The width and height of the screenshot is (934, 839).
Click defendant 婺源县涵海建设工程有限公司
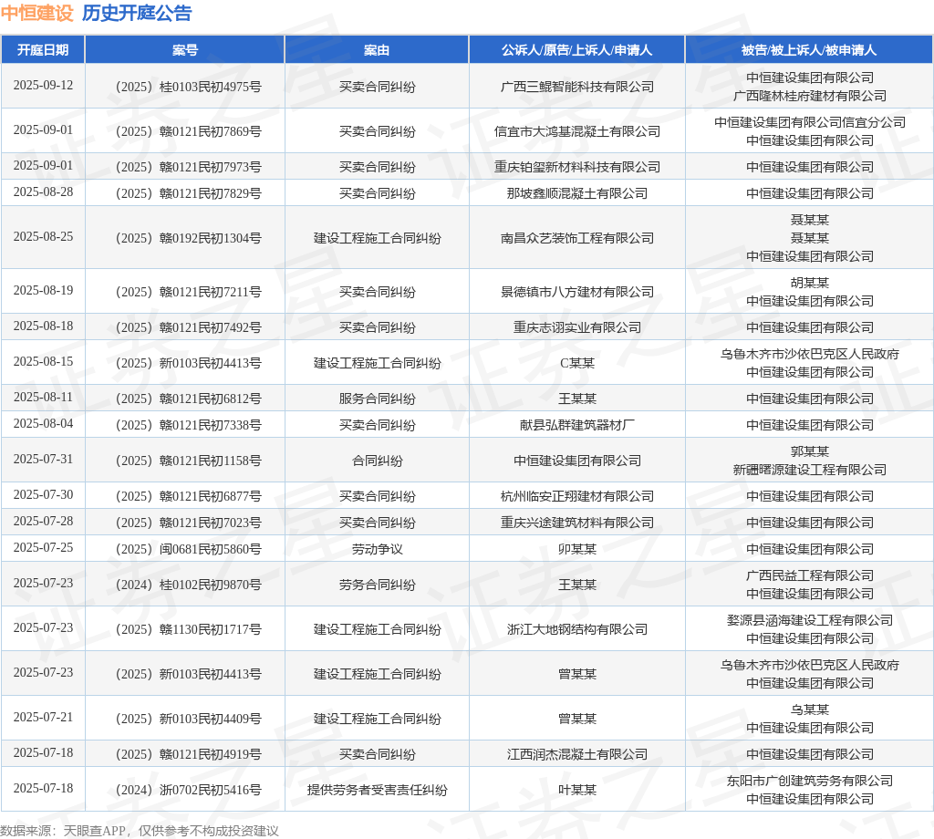click(x=810, y=620)
